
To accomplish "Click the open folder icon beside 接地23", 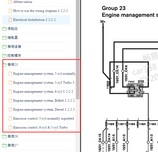I will point(5,65).
